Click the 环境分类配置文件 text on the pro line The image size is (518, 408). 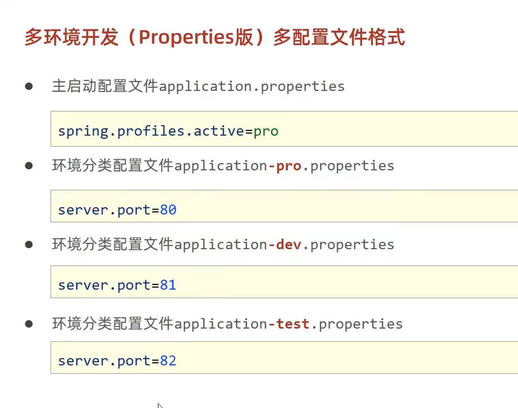113,166
